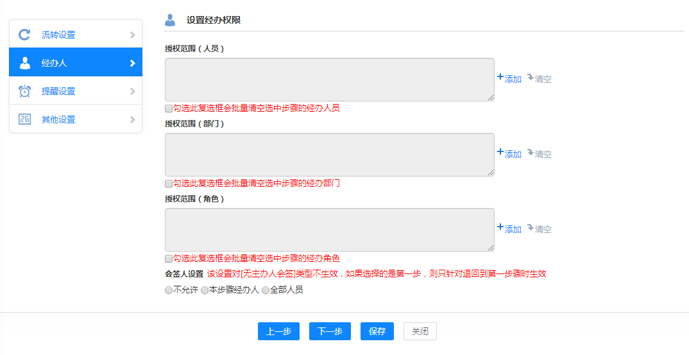The width and height of the screenshot is (689, 355).
Task: Click the person icon beside 经办人
Action: coord(25,63)
